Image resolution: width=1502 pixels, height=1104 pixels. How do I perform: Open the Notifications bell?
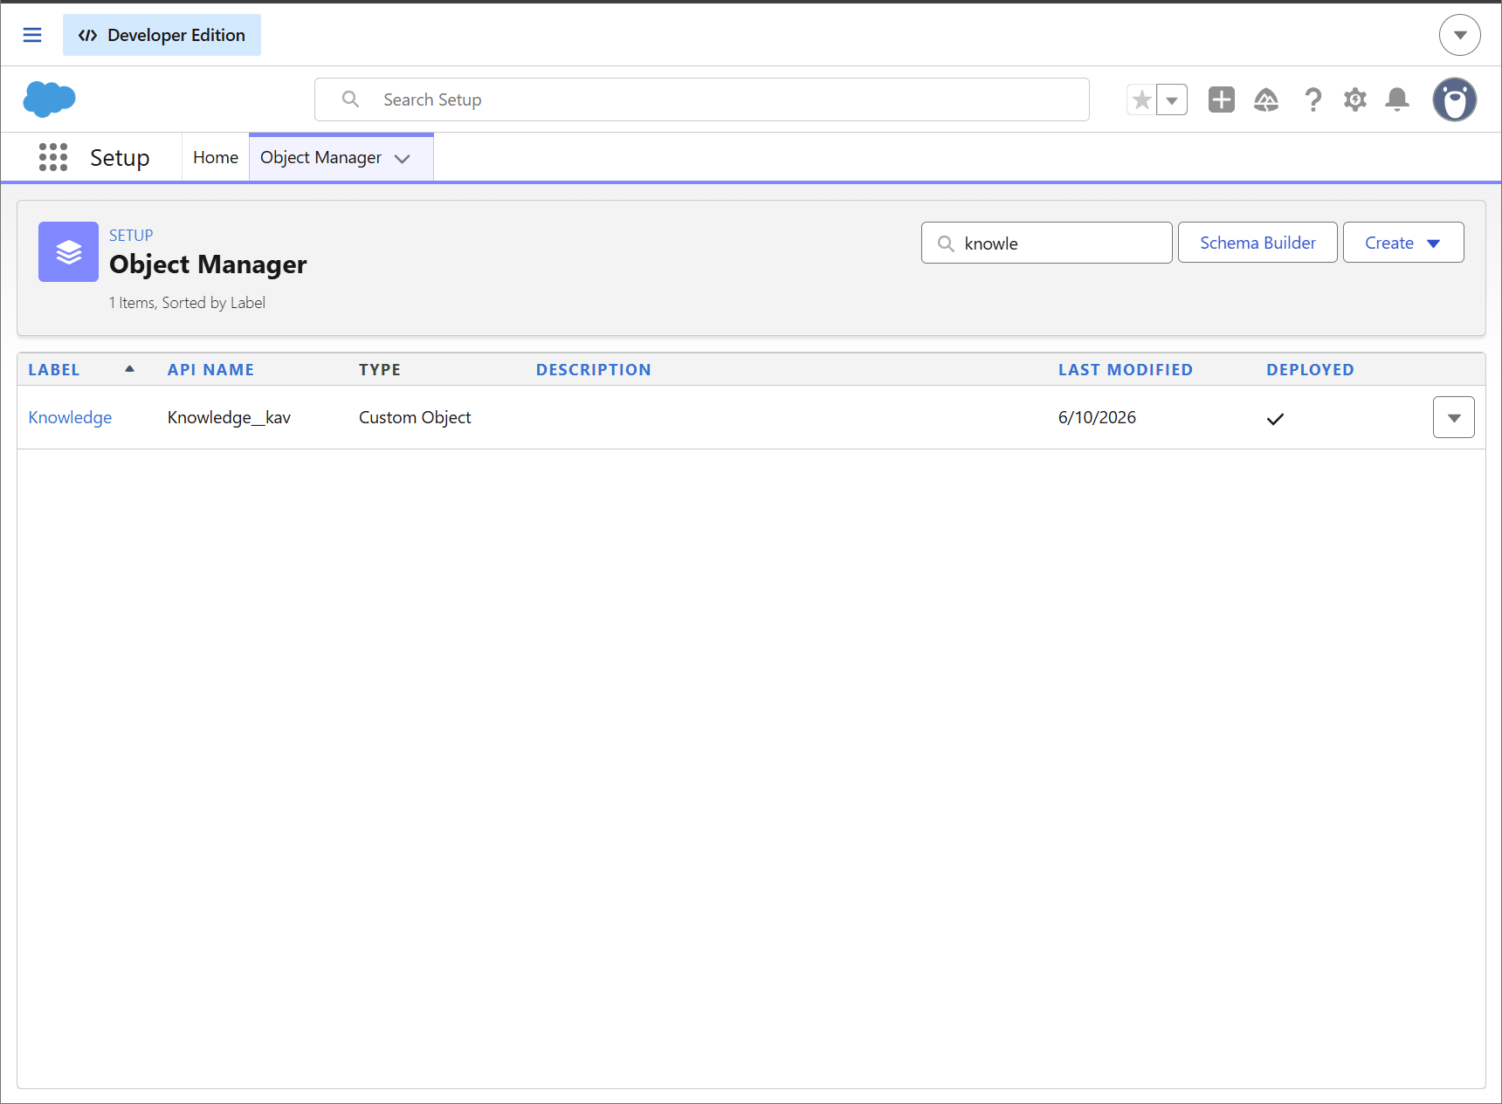(x=1397, y=99)
